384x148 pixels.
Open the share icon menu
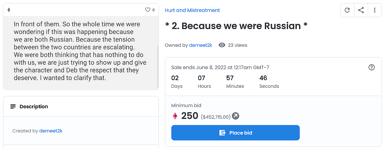[x=361, y=10]
